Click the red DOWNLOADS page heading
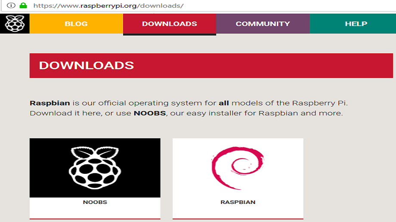 tap(211, 65)
